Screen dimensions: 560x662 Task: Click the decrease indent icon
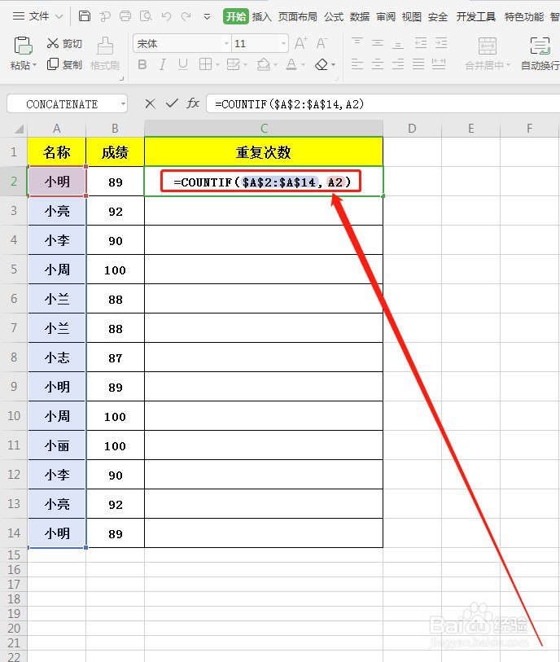tap(420, 43)
